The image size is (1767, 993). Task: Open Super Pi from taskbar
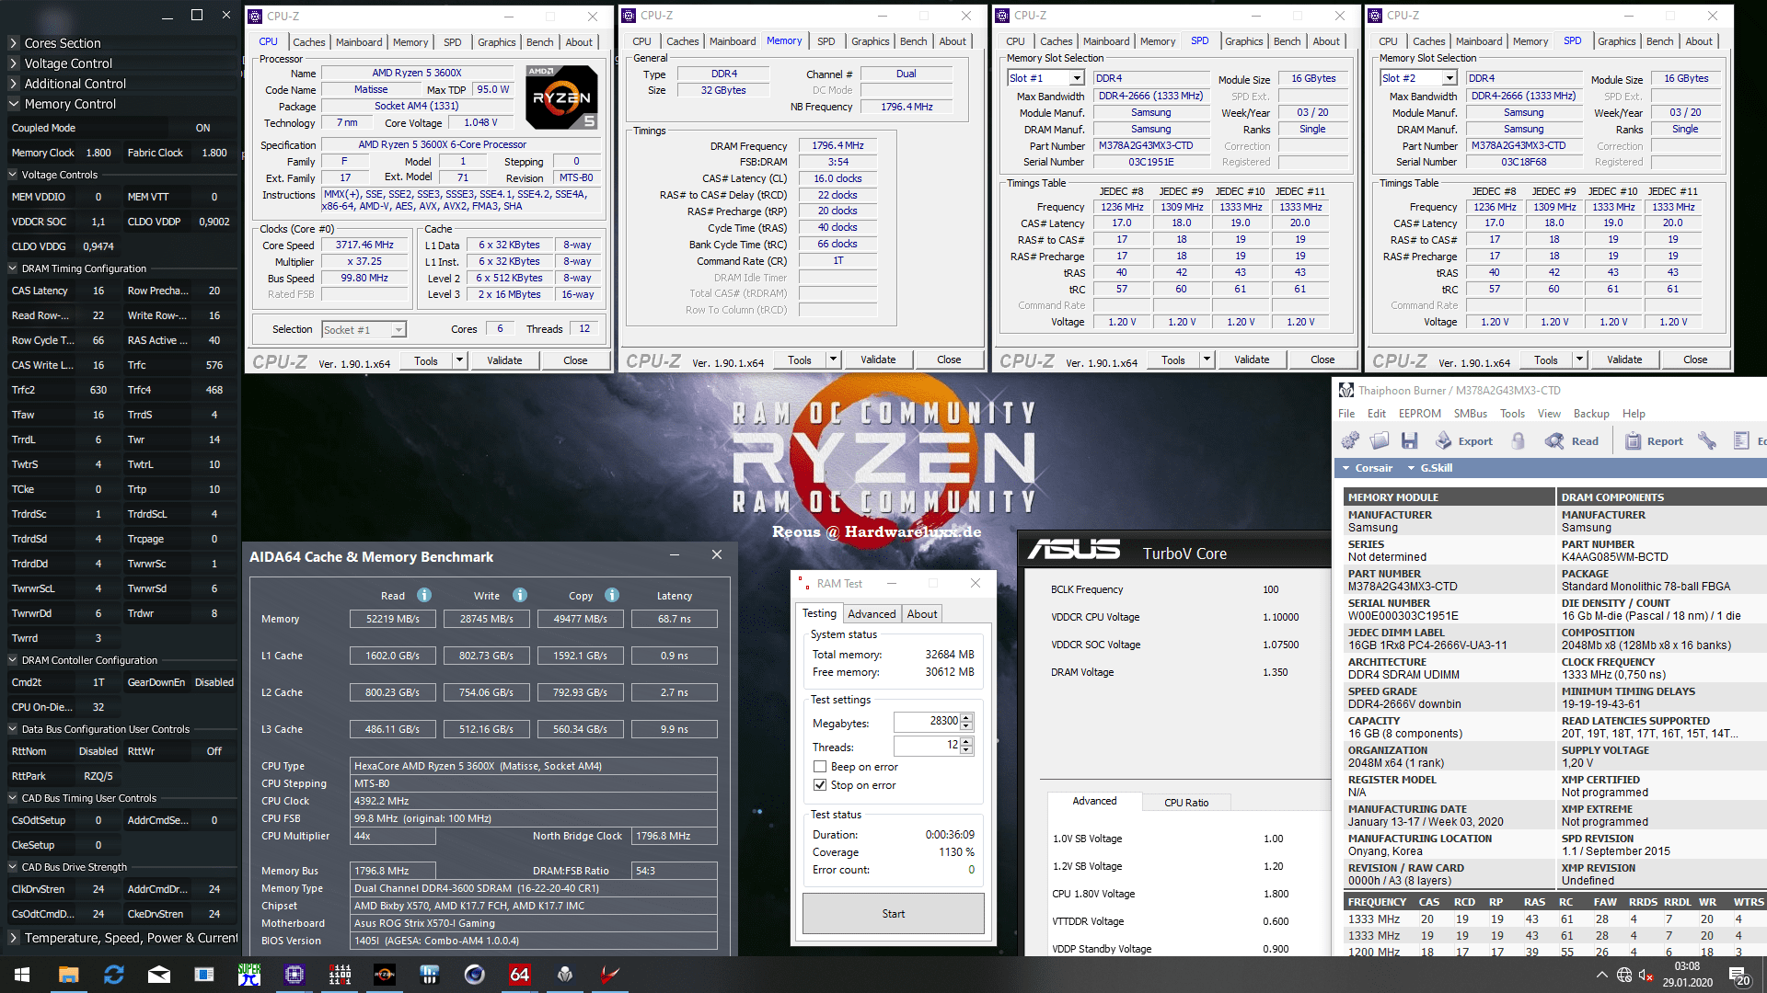248,975
